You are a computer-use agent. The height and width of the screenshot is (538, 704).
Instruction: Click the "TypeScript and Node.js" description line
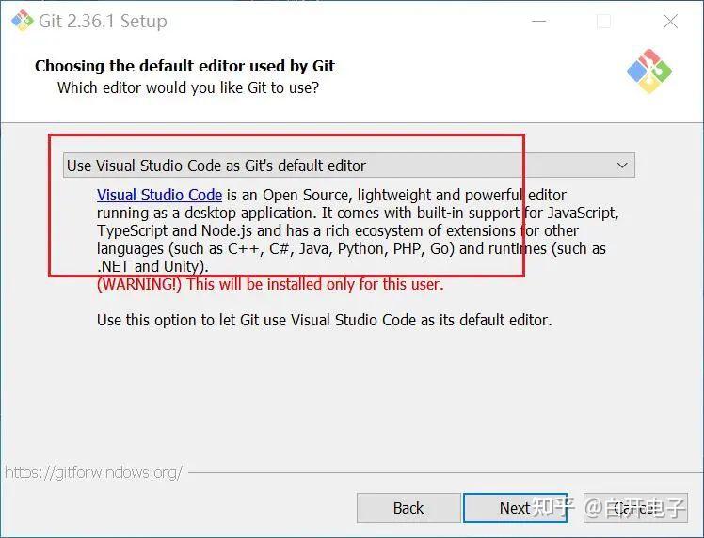pyautogui.click(x=337, y=230)
